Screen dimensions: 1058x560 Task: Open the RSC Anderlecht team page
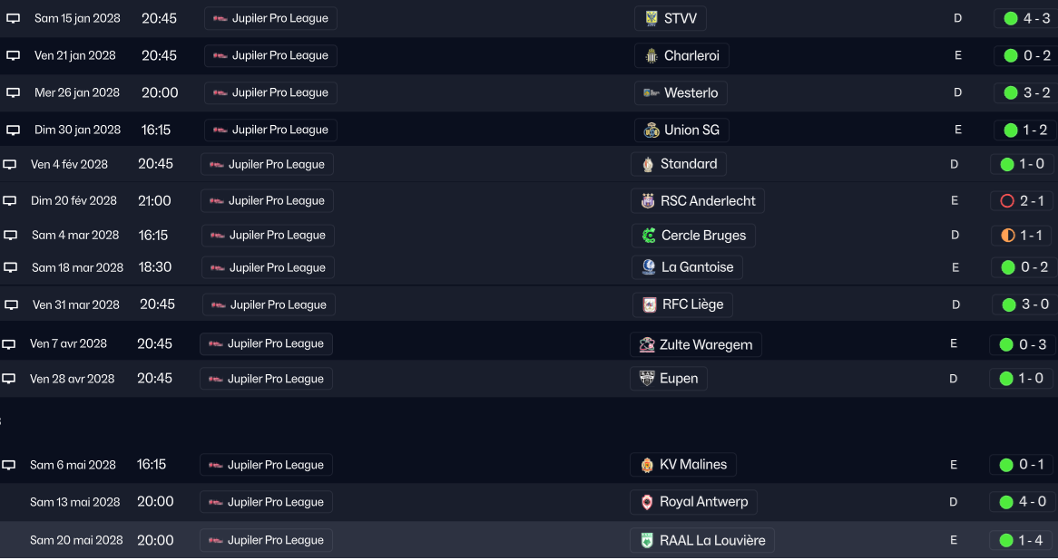[x=708, y=201]
